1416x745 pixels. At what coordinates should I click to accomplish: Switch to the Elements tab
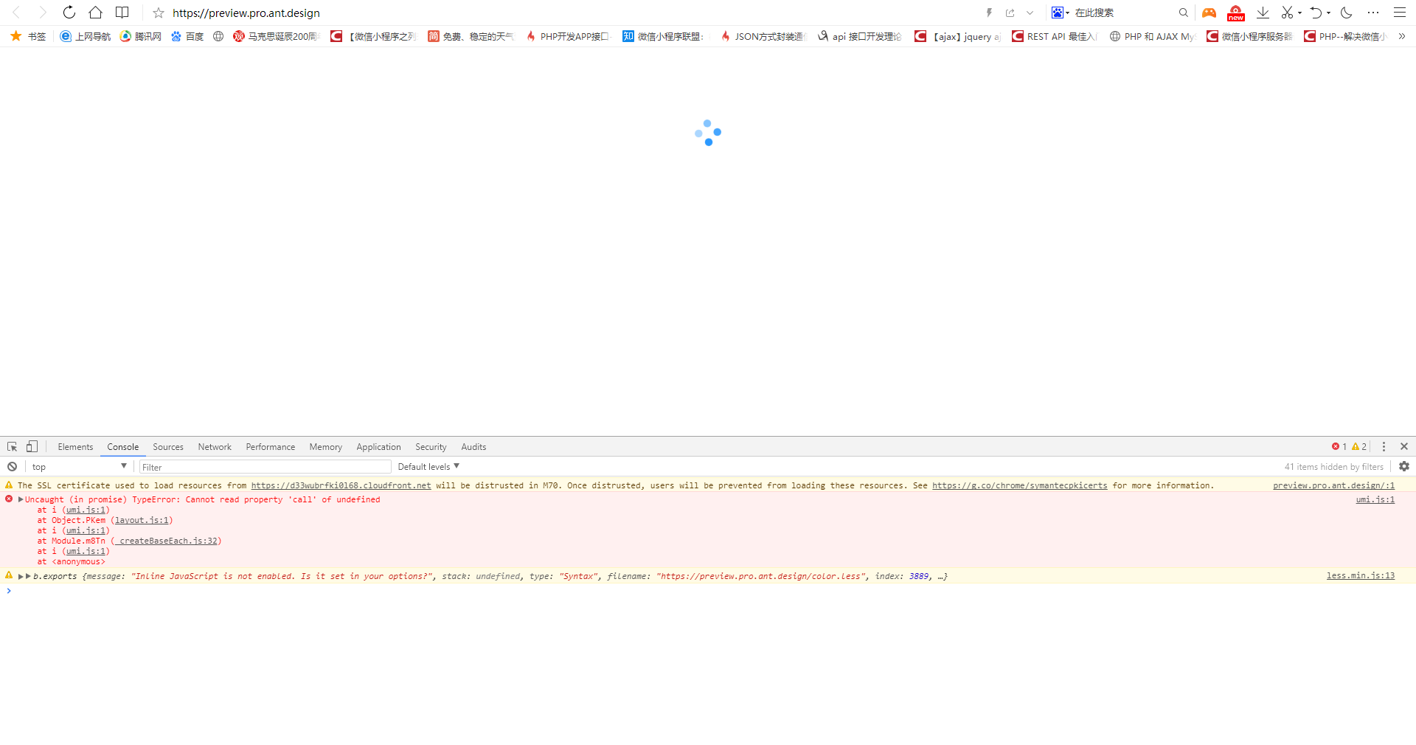click(75, 447)
